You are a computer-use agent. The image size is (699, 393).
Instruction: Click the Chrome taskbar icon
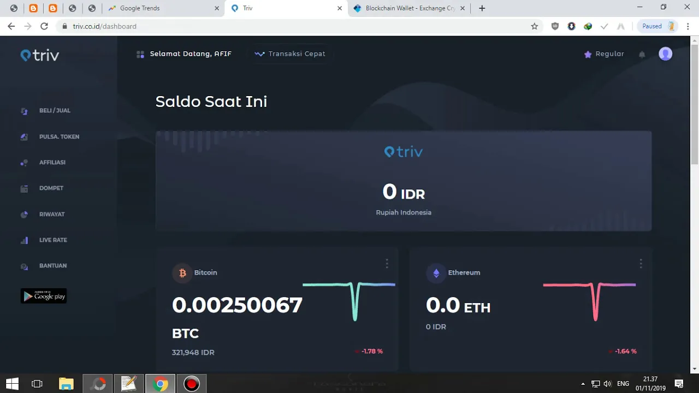161,384
